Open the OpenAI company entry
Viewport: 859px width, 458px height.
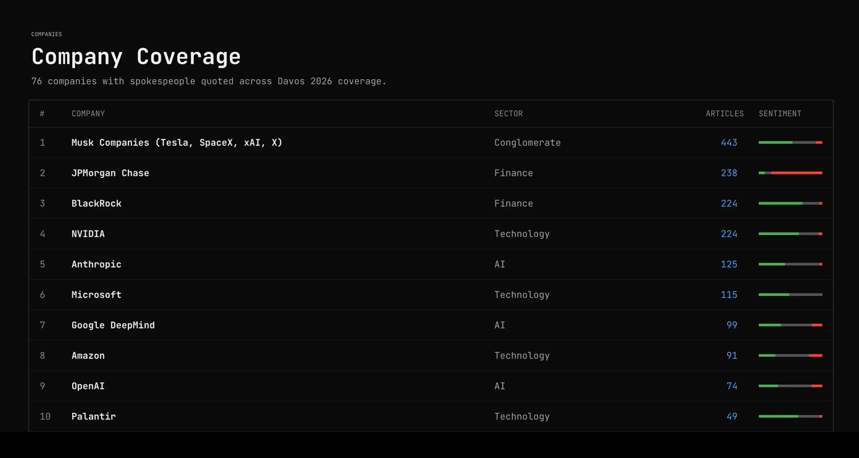click(88, 386)
